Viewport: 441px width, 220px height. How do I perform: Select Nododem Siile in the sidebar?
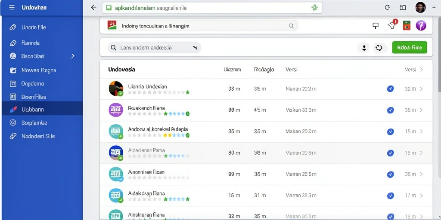point(42,136)
